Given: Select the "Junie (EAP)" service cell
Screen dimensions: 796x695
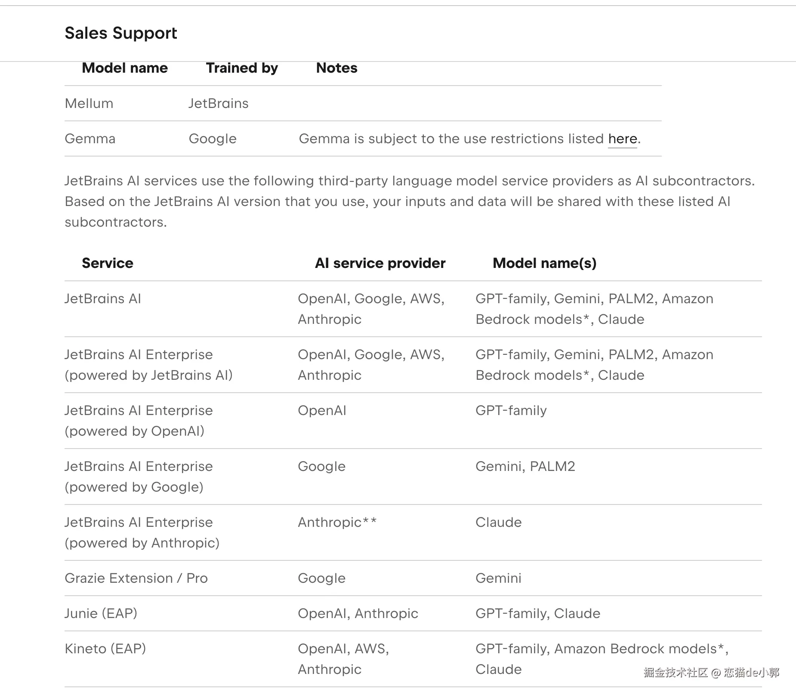Looking at the screenshot, I should click(101, 614).
